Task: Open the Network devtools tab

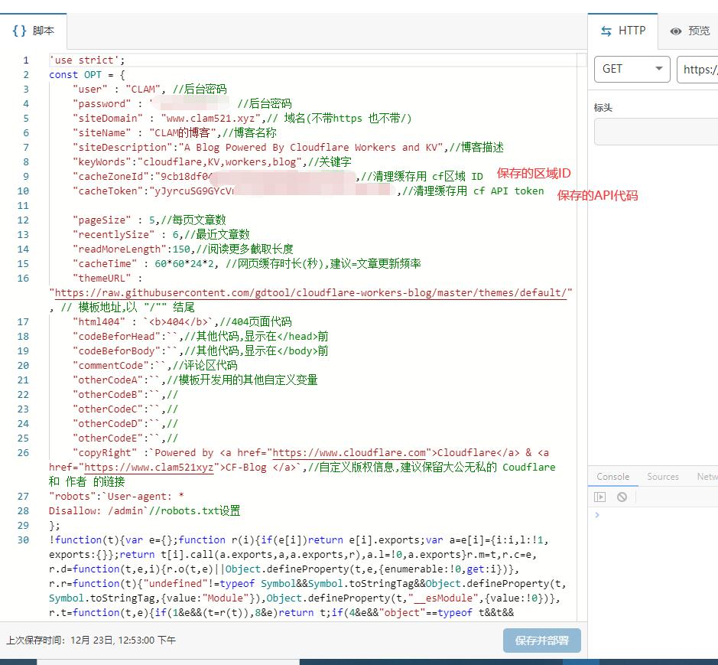Action: click(707, 477)
